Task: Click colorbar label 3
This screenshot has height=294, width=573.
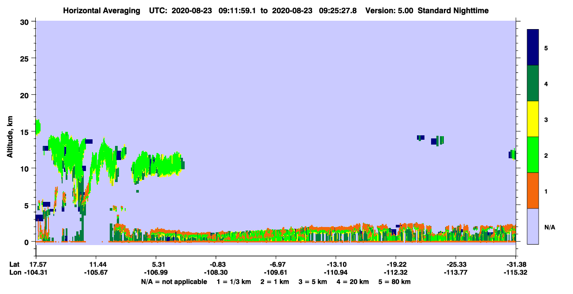Action: [546, 119]
